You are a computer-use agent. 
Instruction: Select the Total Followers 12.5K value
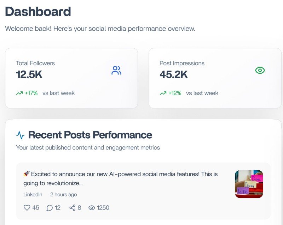click(x=29, y=74)
